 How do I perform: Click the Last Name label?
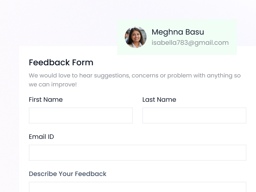[159, 100]
